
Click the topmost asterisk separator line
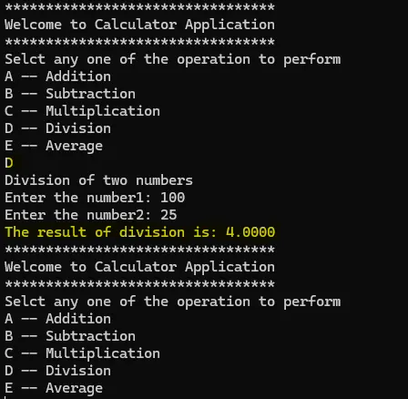pyautogui.click(x=139, y=7)
